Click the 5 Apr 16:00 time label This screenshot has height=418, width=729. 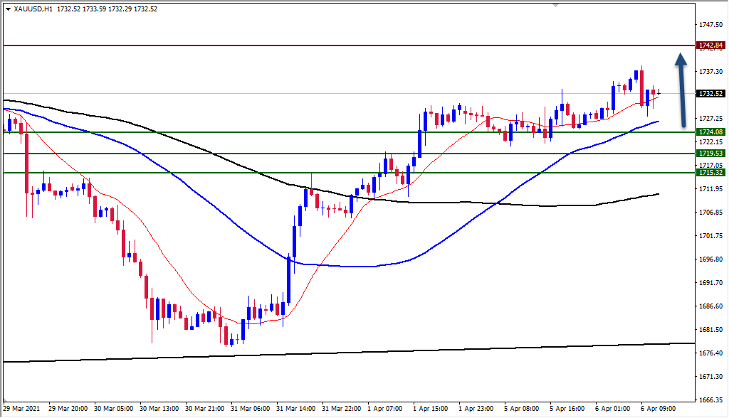click(x=567, y=409)
